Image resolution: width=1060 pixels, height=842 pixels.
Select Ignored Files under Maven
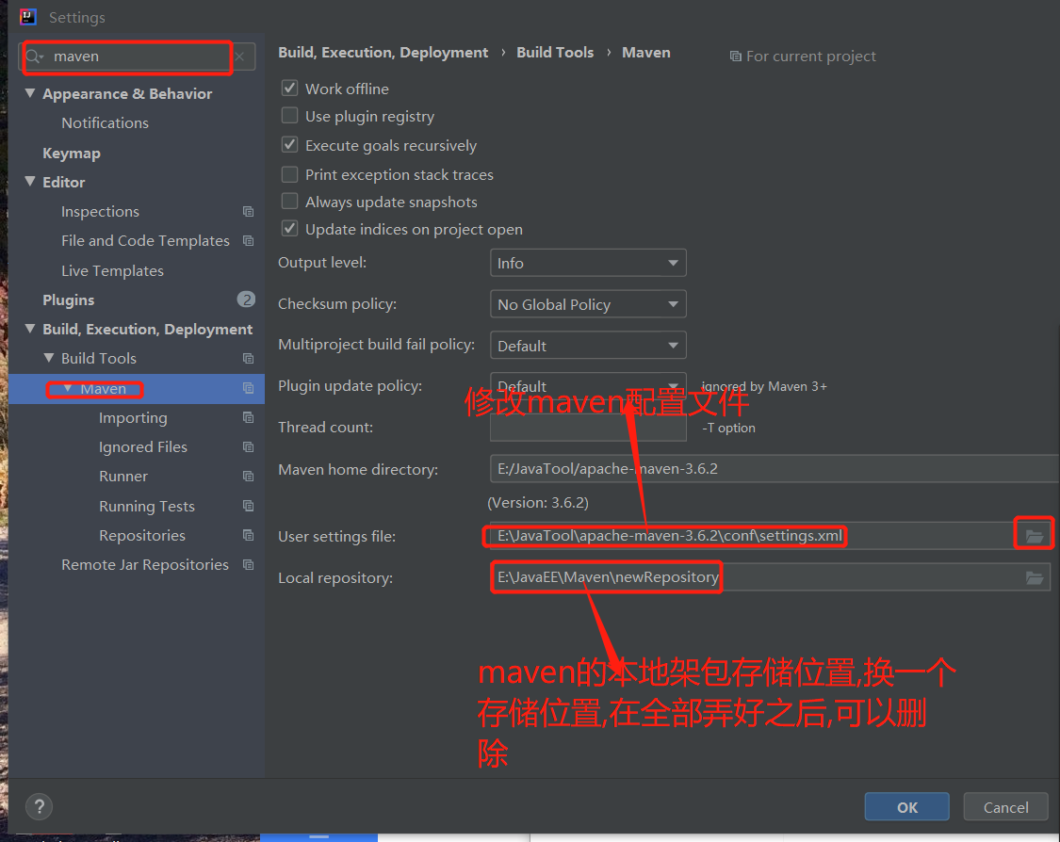[x=143, y=447]
